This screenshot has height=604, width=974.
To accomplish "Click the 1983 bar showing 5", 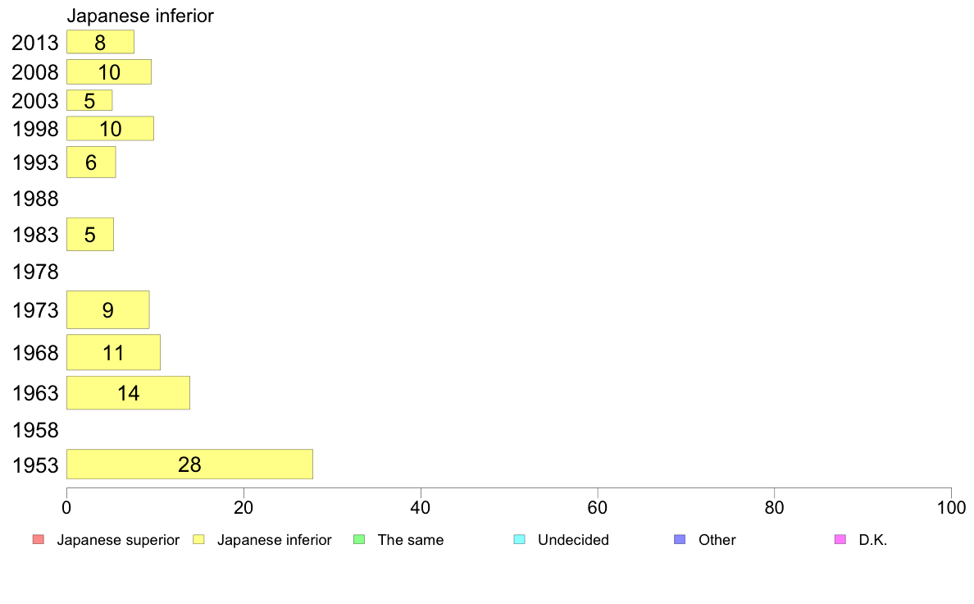I will pyautogui.click(x=90, y=235).
